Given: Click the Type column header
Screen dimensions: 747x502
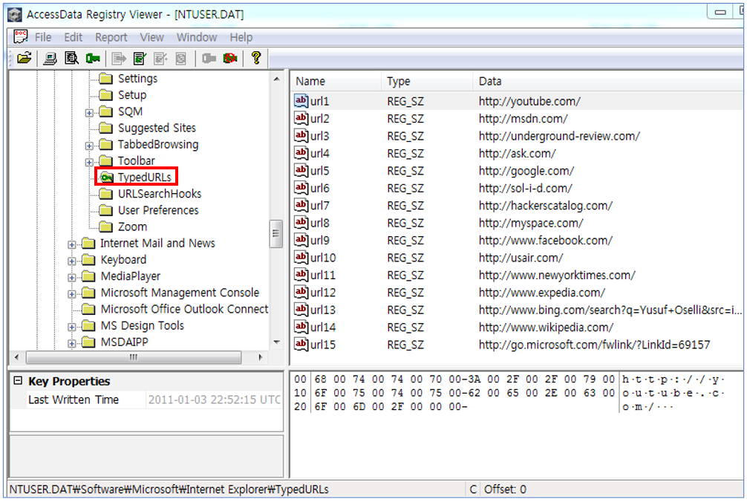Looking at the screenshot, I should tap(427, 81).
